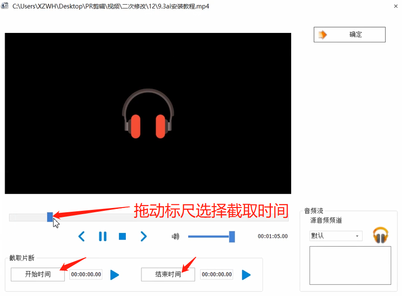
Task: Click the 00:01:05.00 duration display
Action: tap(272, 236)
